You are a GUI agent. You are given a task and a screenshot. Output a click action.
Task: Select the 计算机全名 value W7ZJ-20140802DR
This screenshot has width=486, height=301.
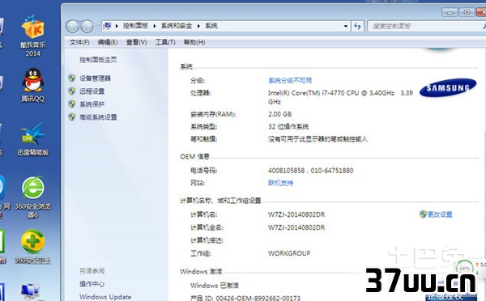point(296,227)
